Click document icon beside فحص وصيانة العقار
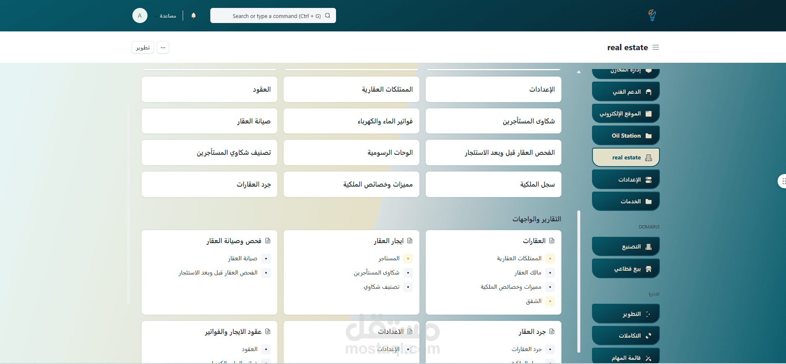Viewport: 786px width, 364px height. (x=268, y=241)
